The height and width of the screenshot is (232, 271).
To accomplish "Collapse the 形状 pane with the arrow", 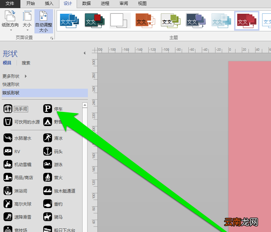I will [85, 53].
